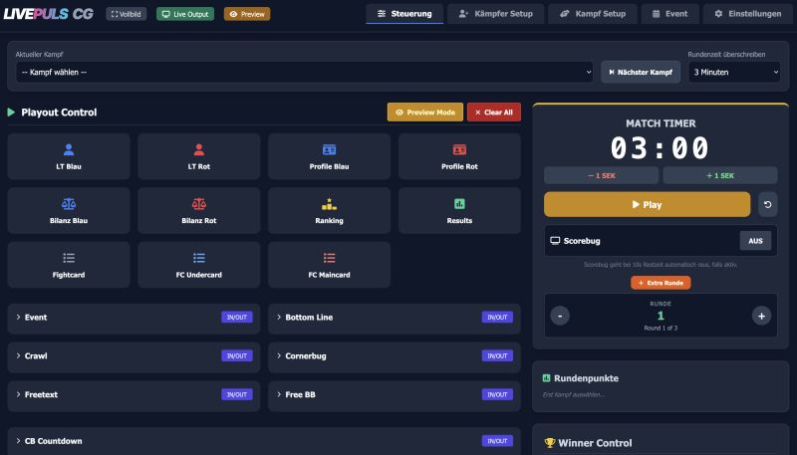
Task: Click the Nächster Kampf button
Action: (641, 72)
